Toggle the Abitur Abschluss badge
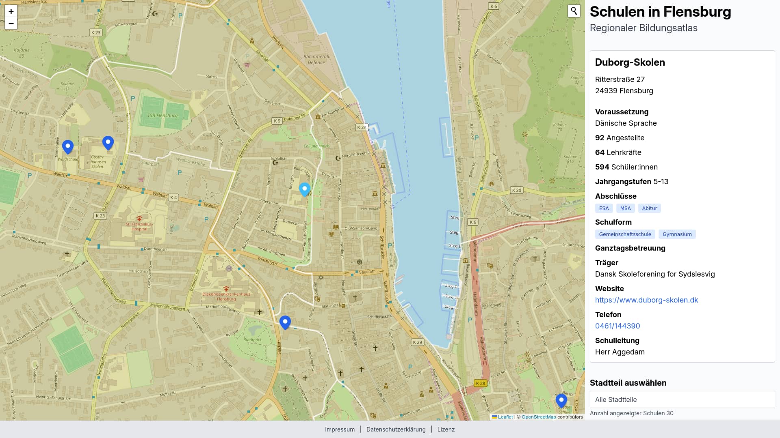 [649, 208]
